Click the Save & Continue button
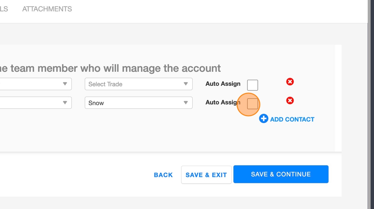The height and width of the screenshot is (209, 374). pos(281,174)
